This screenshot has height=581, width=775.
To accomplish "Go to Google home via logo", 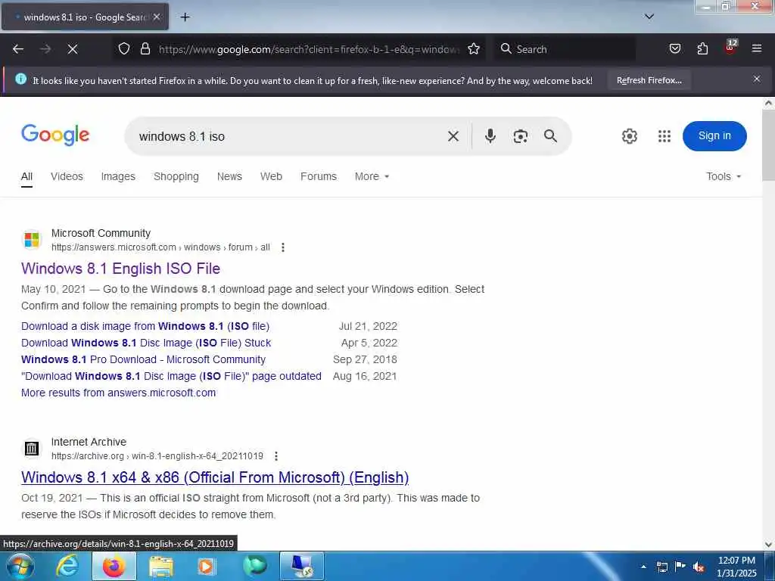I will coord(55,135).
